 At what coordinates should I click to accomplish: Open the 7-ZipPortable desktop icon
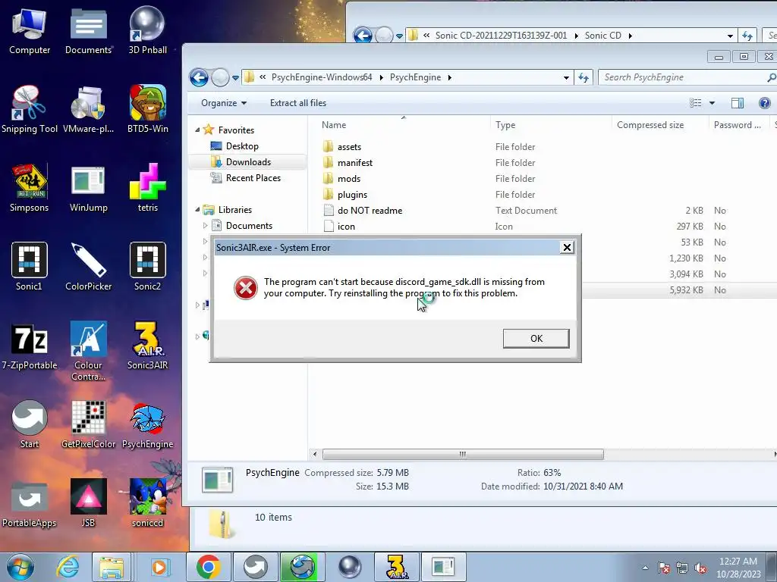(x=30, y=346)
